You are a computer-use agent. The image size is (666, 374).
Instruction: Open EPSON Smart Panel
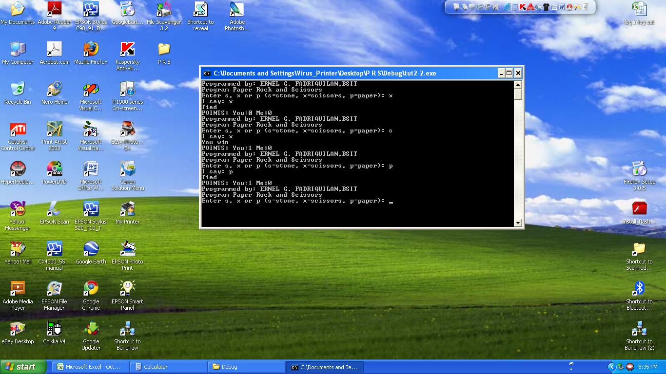point(127,296)
